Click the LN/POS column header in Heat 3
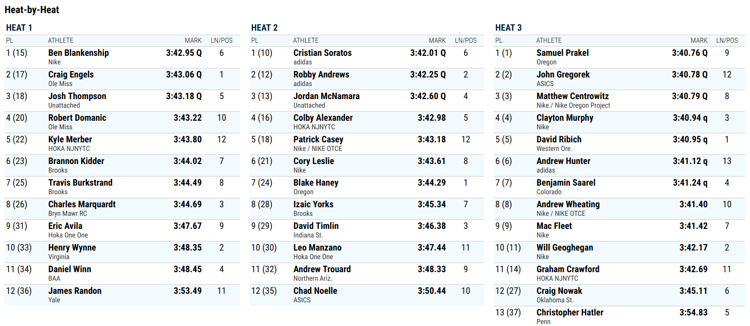The width and height of the screenshot is (750, 326). [727, 40]
